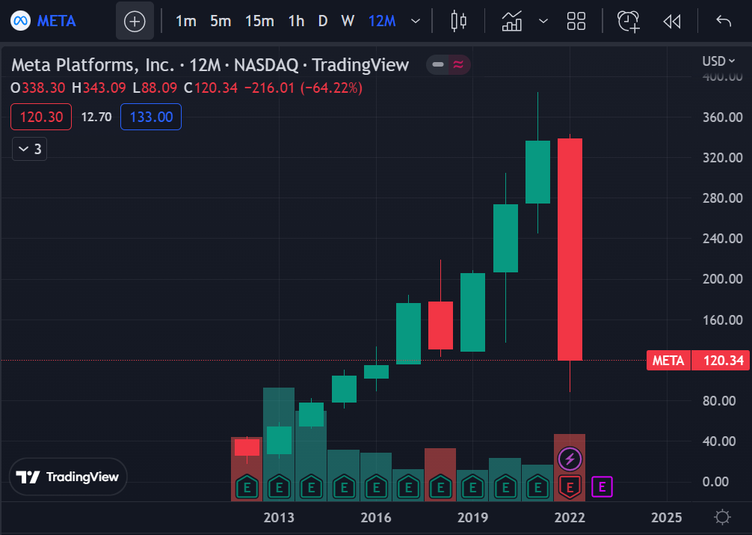
Task: Switch to the 15m timeframe
Action: 259,22
